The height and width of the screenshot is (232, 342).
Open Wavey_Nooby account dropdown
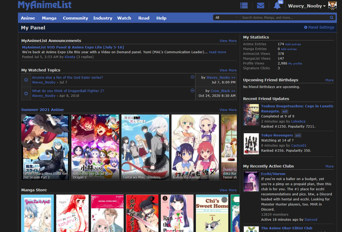click(x=307, y=6)
